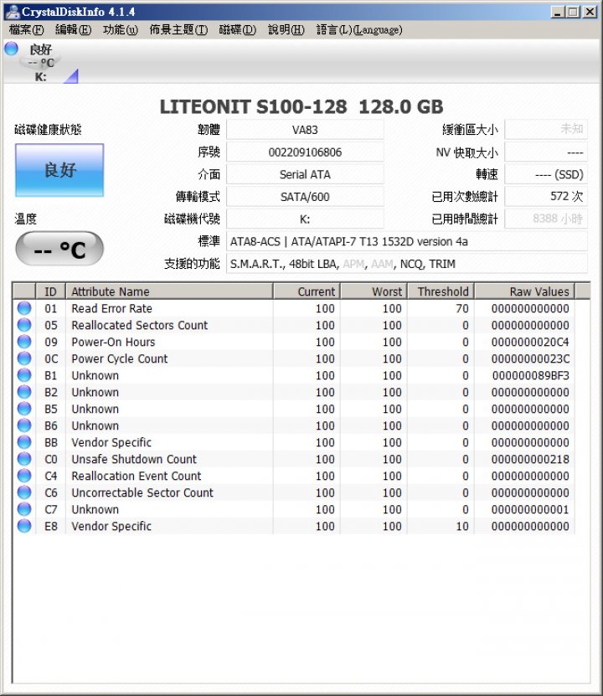Image resolution: width=603 pixels, height=696 pixels.
Task: Click the interface field Serial ATA
Action: pos(305,174)
